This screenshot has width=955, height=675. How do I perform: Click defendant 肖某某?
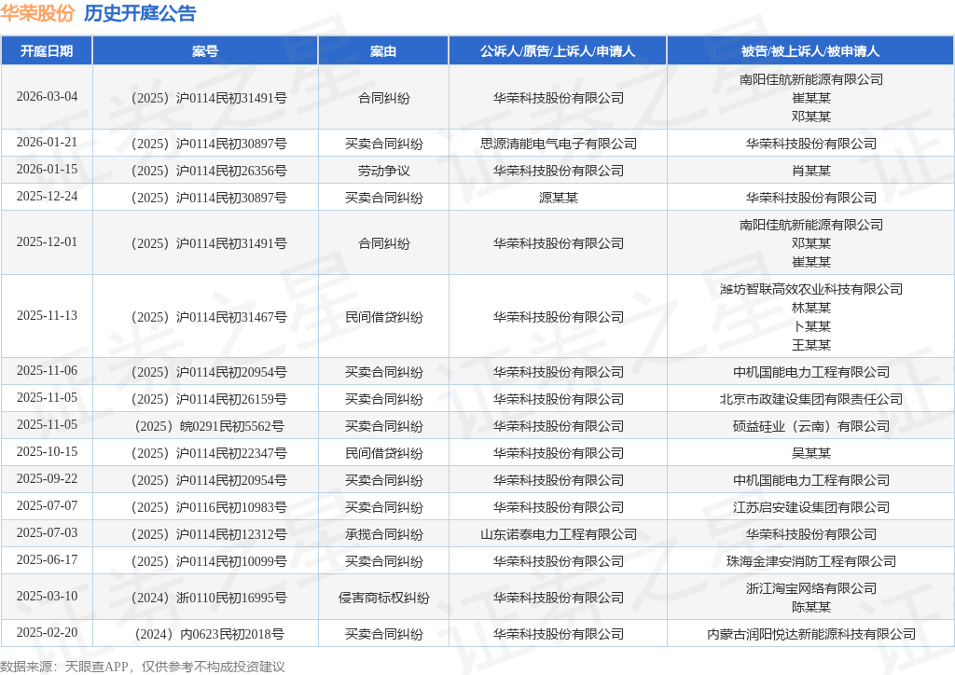811,171
